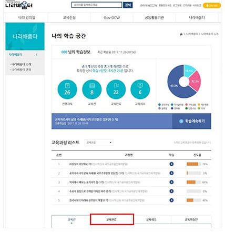Open the Gov-OCW menu
The width and height of the screenshot is (225, 232).
click(x=112, y=17)
